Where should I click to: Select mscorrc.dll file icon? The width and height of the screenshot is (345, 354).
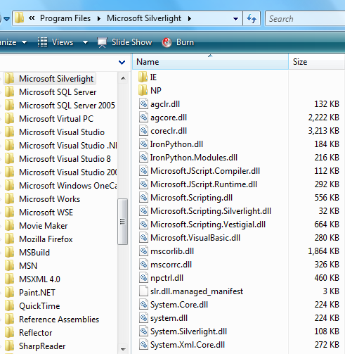[x=143, y=265]
